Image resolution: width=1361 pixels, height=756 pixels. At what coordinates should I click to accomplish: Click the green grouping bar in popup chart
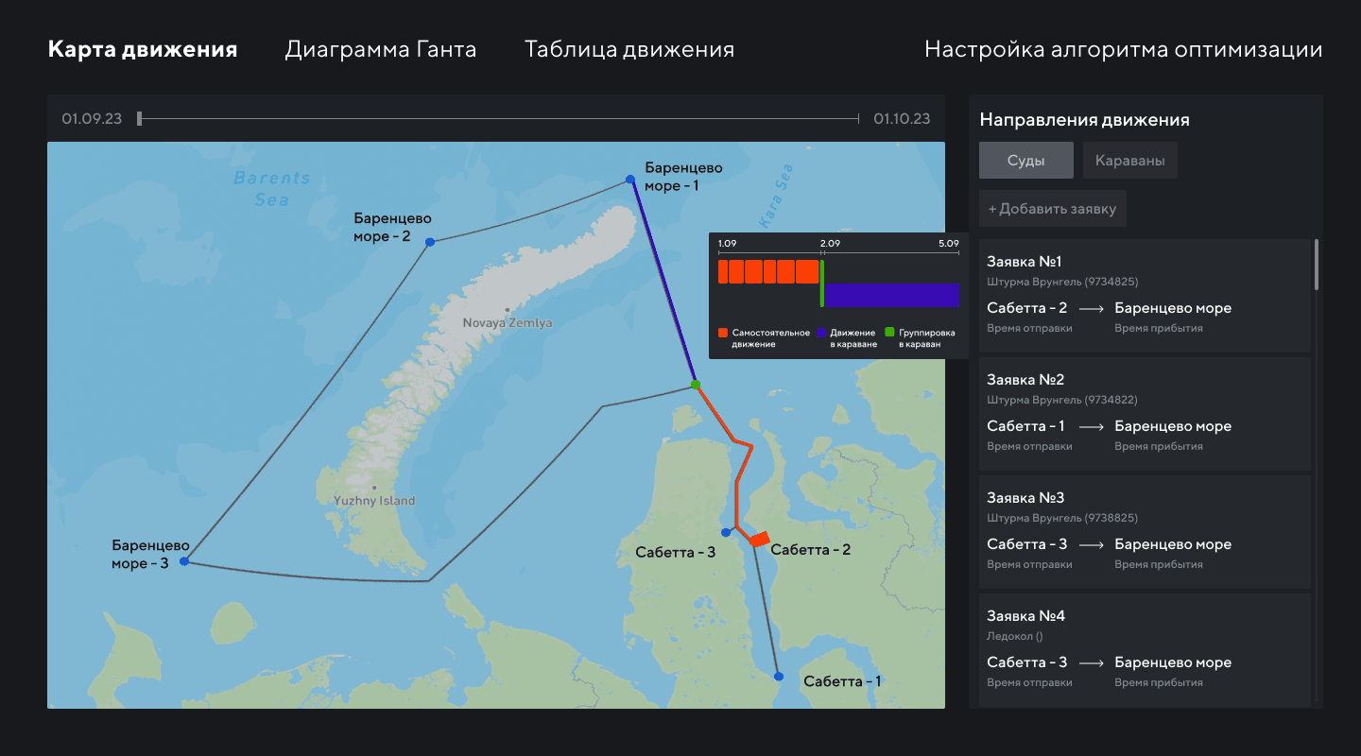(x=822, y=283)
